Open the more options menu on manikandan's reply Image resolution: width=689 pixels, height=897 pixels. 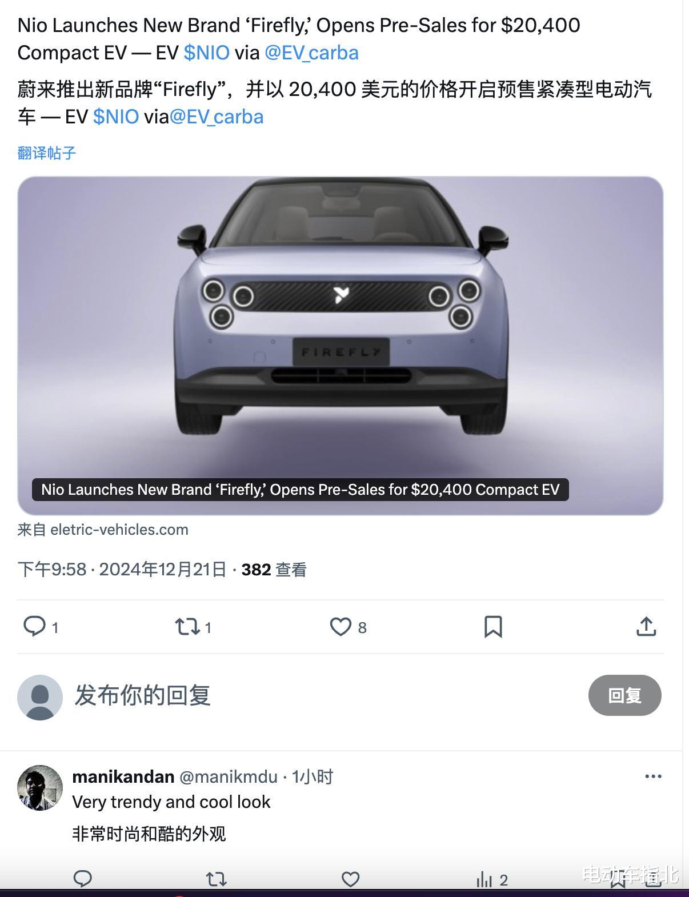pyautogui.click(x=653, y=776)
